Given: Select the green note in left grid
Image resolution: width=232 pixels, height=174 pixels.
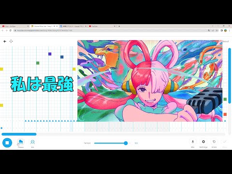Looking at the screenshot, I should pyautogui.click(x=38, y=63).
